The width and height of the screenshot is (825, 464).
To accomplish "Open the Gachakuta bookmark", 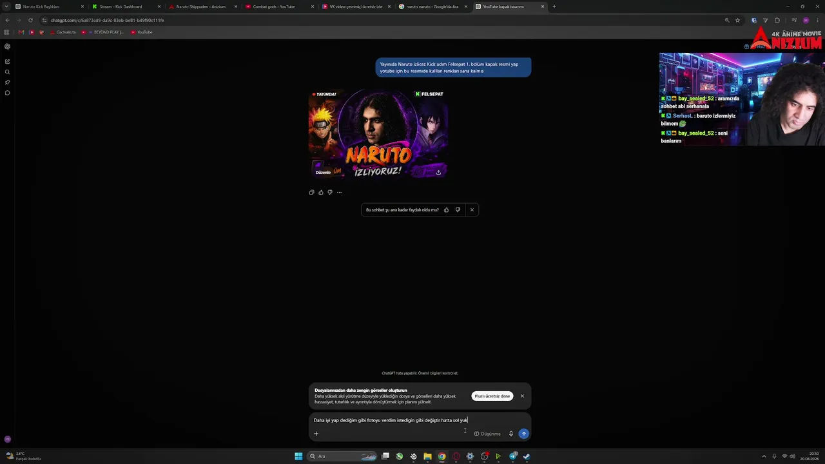I will [63, 32].
